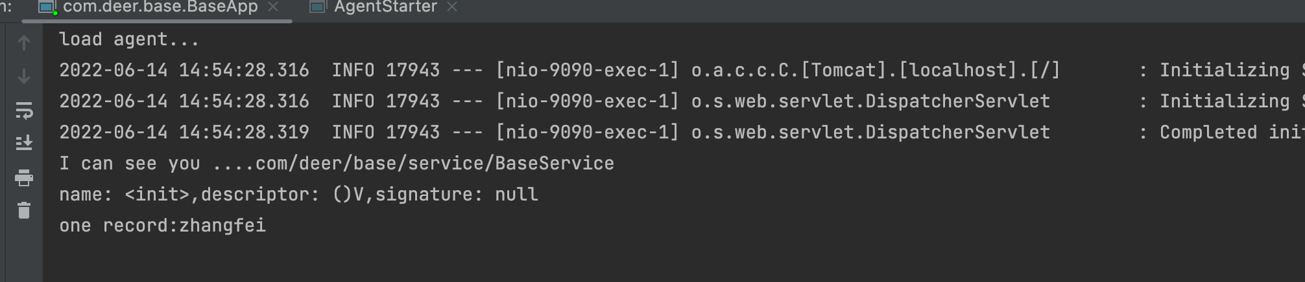The width and height of the screenshot is (1305, 282).
Task: Clear all console output with trash icon
Action: click(24, 210)
